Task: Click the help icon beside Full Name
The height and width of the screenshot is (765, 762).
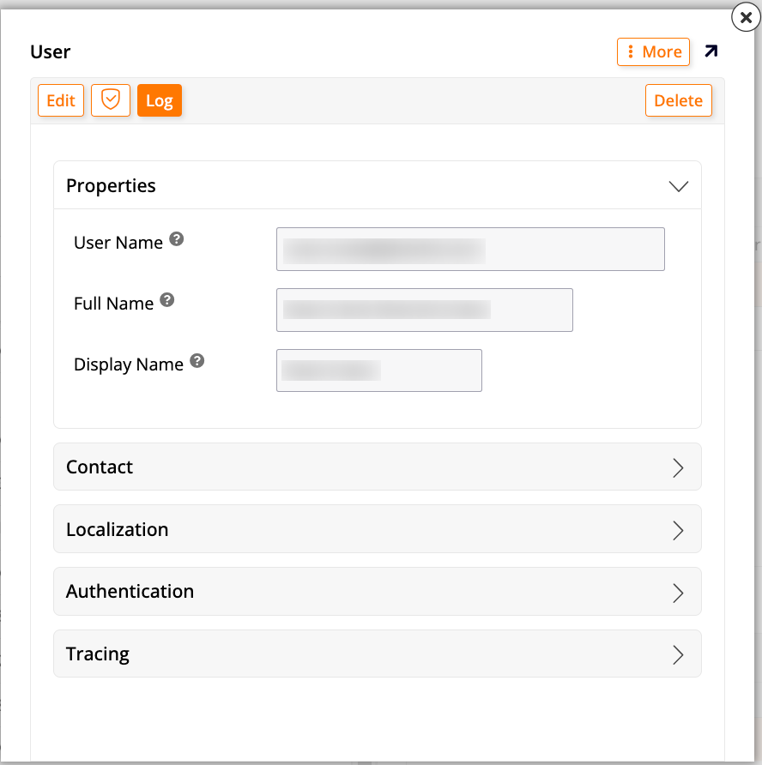Action: 167,300
